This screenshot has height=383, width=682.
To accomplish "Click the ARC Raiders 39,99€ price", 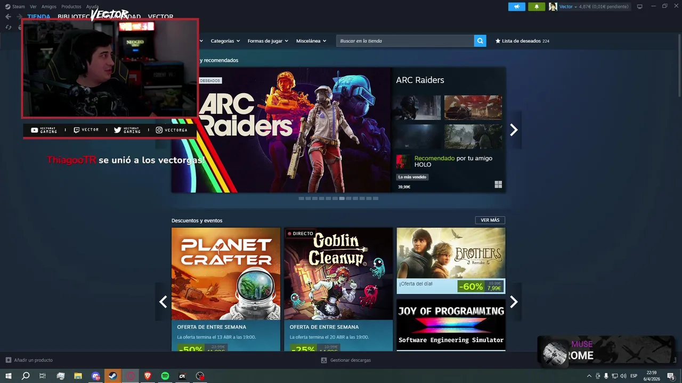I will [x=404, y=187].
